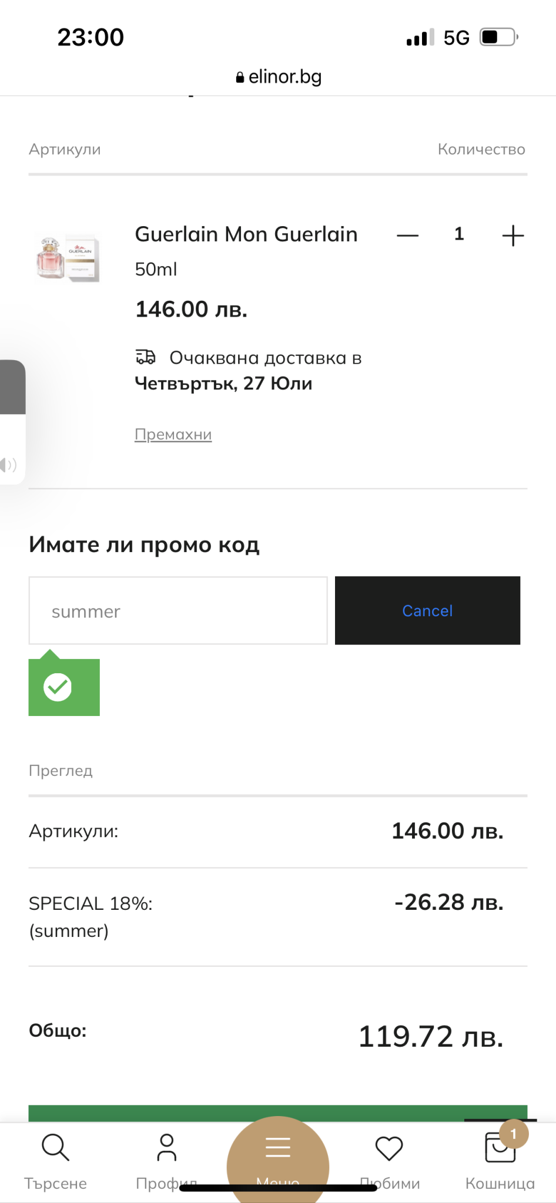Tap the speaker volume icon at left edge
Screen dimensions: 556x1203
8,465
